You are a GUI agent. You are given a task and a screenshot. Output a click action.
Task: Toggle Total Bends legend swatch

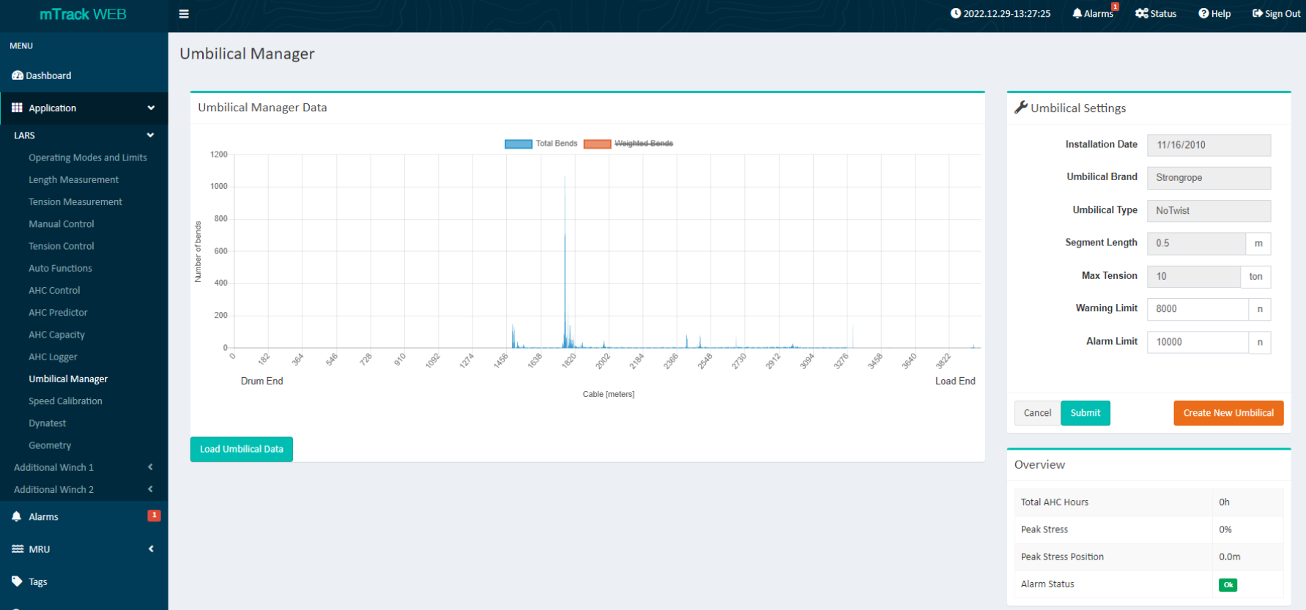(518, 144)
